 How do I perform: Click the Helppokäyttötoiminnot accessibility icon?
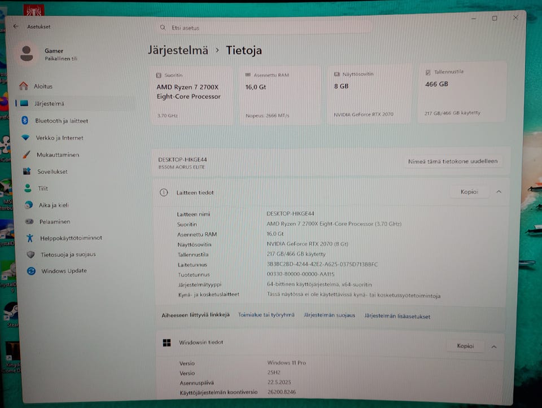[30, 238]
